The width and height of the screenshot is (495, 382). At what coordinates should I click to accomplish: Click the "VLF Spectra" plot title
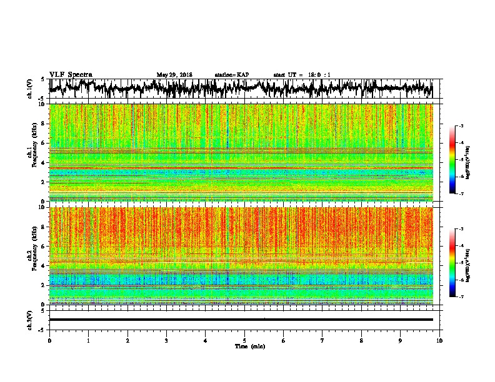[x=71, y=75]
